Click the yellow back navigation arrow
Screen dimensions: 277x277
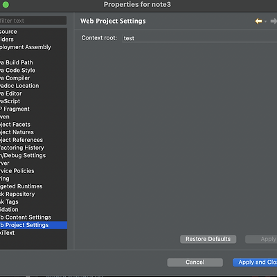coord(258,21)
